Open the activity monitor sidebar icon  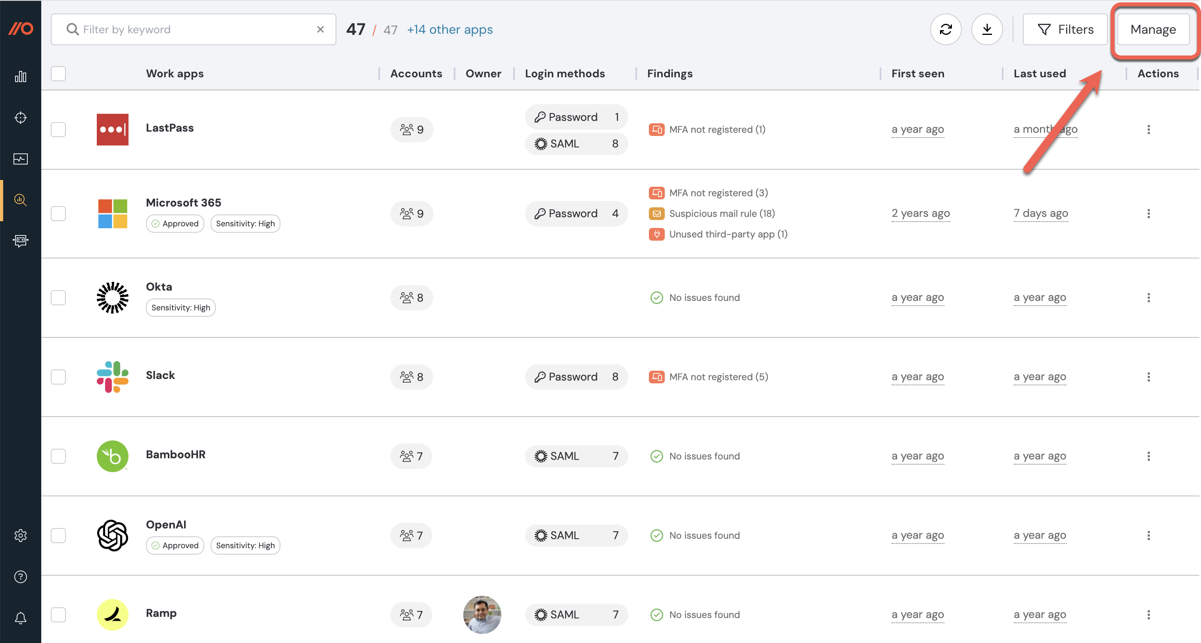pos(21,159)
